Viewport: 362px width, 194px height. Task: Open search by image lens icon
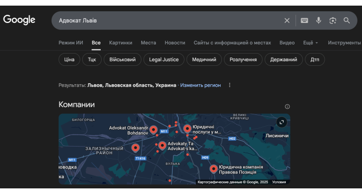(333, 20)
